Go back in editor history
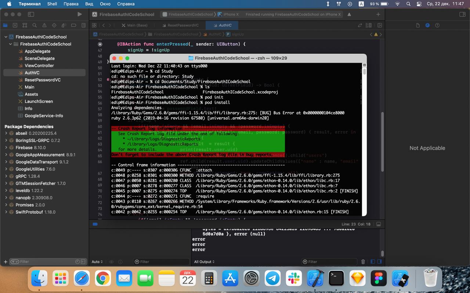The height and width of the screenshot is (293, 470). point(104,25)
